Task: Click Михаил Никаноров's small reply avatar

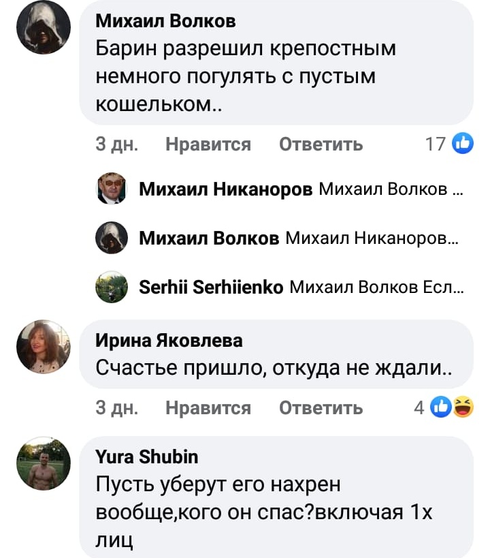Action: [x=112, y=189]
